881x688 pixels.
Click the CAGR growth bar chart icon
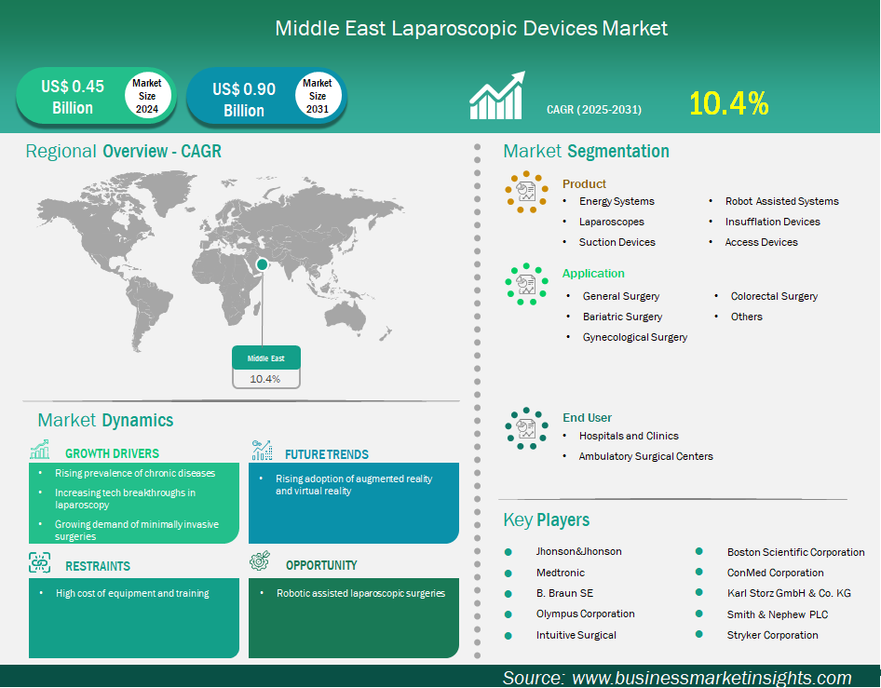click(497, 96)
